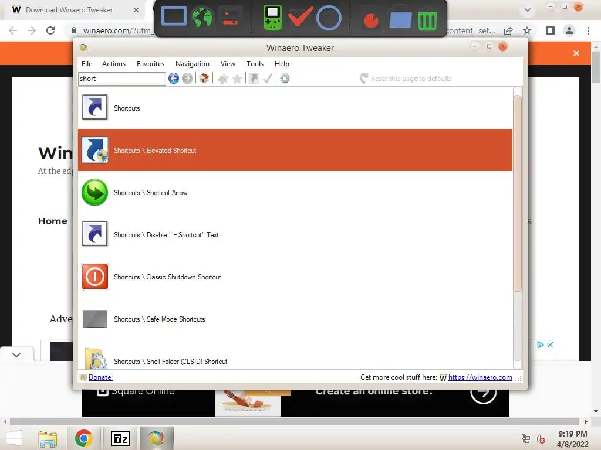The height and width of the screenshot is (450, 601).
Task: Click the red checkmark icon in overlay toolbar
Action: (300, 16)
